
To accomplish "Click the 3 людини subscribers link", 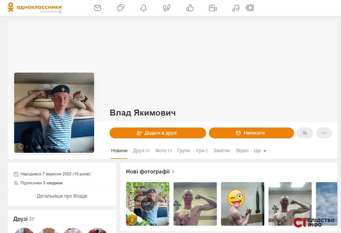I will click(53, 183).
